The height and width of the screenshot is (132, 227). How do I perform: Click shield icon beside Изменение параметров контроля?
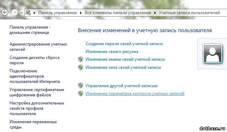click(81, 94)
